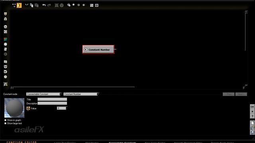This screenshot has width=255, height=143.
Task: Select the Connectable Constants bottom tab
Action: 122,142
